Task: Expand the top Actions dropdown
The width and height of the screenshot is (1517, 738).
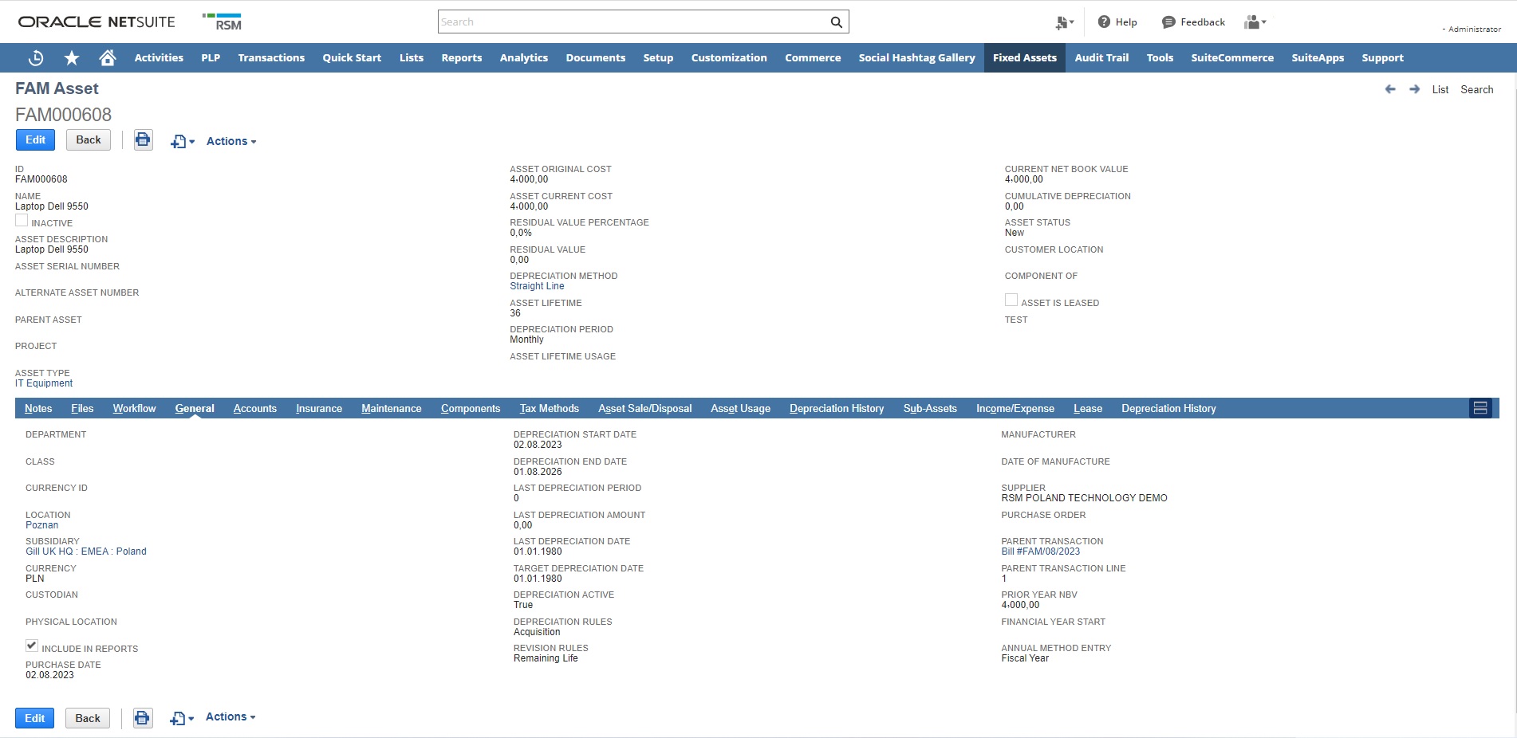Action: click(231, 141)
